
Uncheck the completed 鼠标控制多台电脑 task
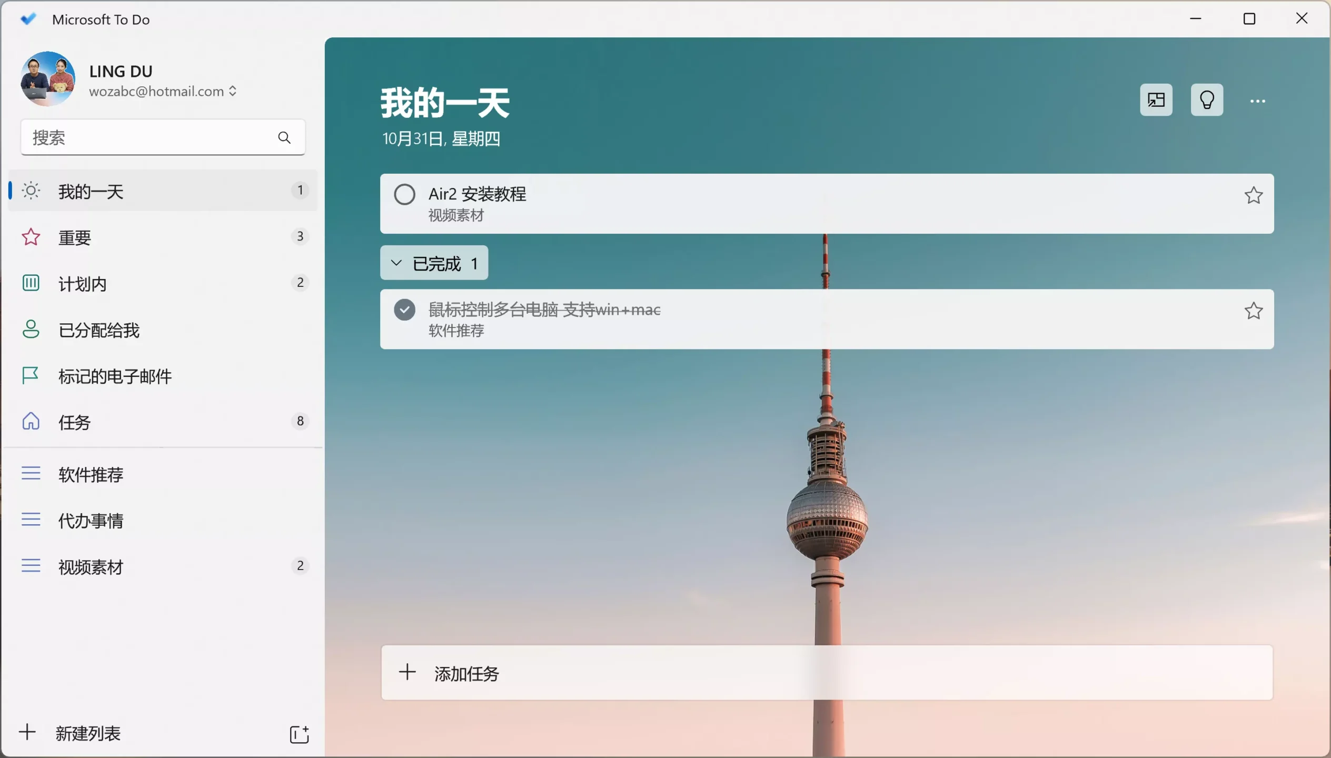click(404, 310)
